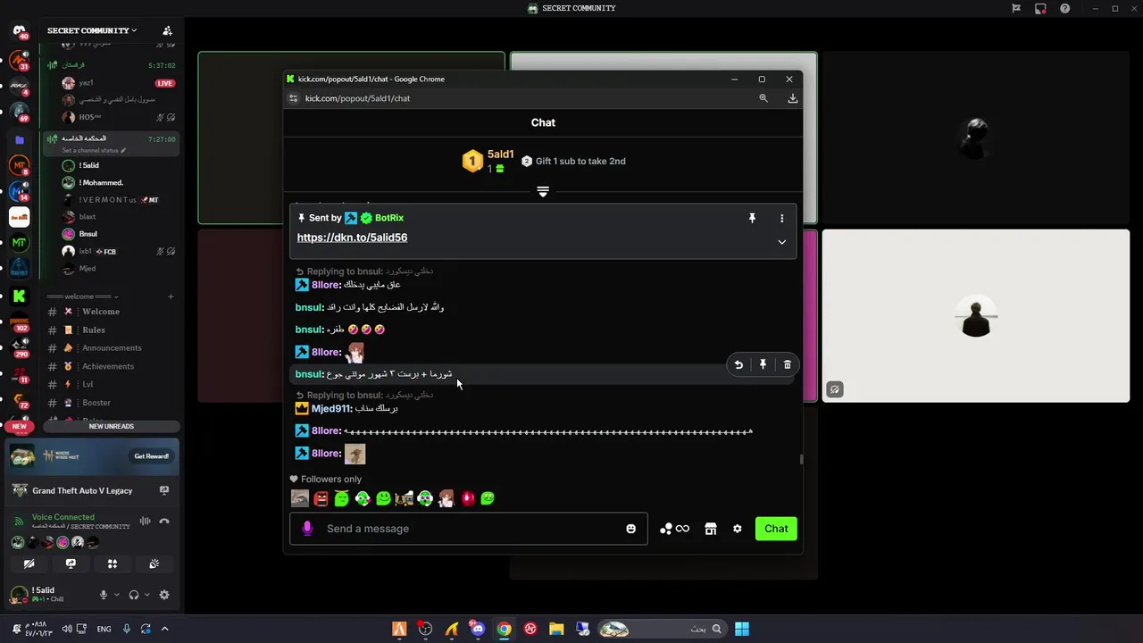1143x643 pixels.
Task: Click the Chrome zoom magnifier icon
Action: (x=763, y=98)
